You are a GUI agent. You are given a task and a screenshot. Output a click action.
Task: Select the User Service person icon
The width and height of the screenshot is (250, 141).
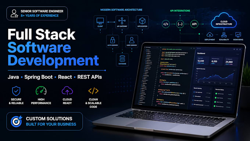132,40
